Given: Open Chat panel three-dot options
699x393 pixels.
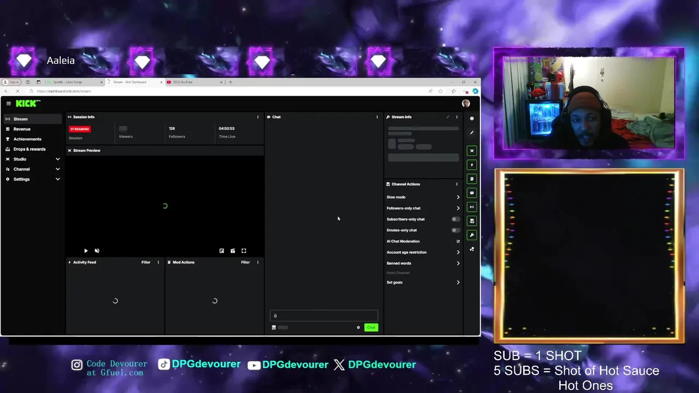Looking at the screenshot, I should pyautogui.click(x=377, y=117).
